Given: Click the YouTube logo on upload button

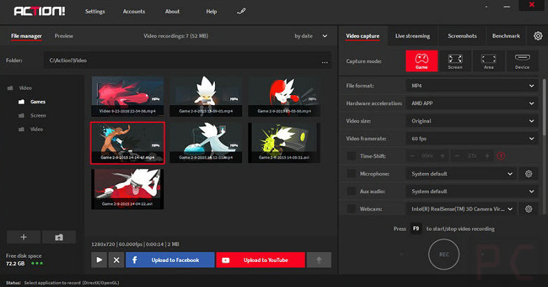Looking at the screenshot, I should (226, 260).
